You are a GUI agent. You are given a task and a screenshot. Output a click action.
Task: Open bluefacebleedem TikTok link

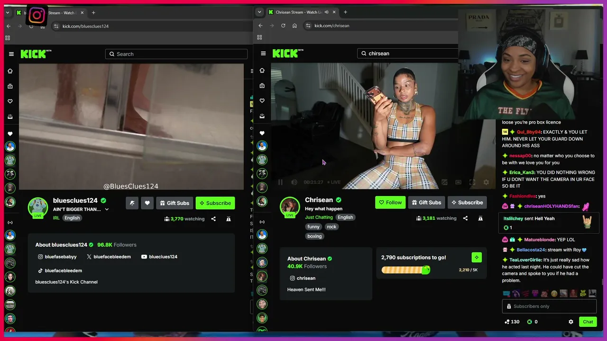(x=60, y=270)
